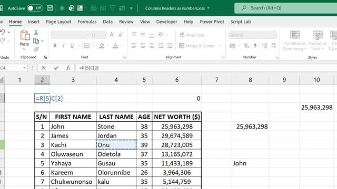Toggle the AutoSave switch
Image resolution: width=337 pixels, height=189 pixels.
click(35, 8)
